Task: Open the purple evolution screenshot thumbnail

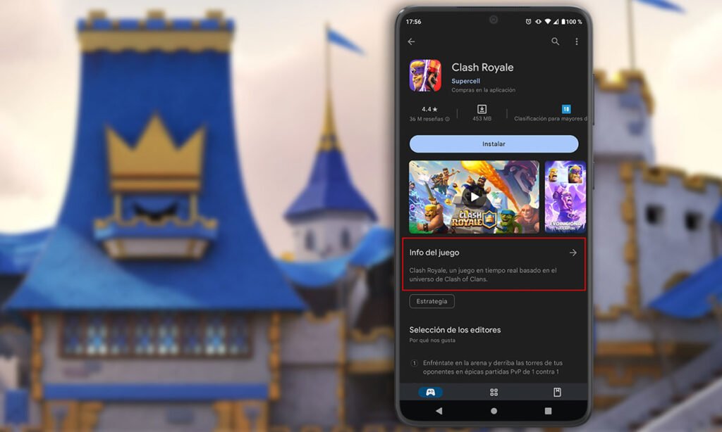Action: coord(565,197)
